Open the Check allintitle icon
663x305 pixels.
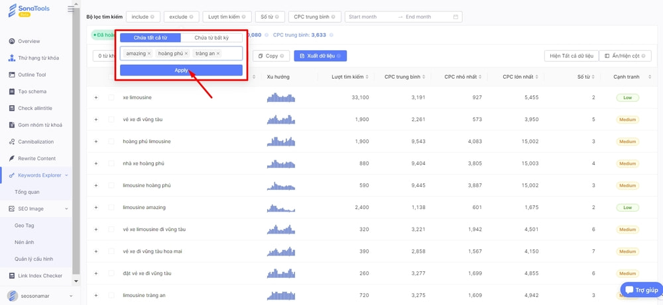(x=12, y=109)
